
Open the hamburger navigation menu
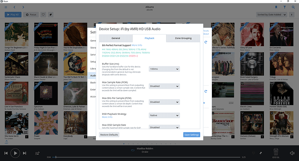point(6,7)
